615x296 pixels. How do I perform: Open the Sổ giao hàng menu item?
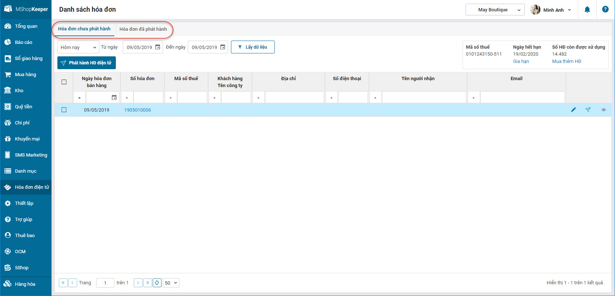pyautogui.click(x=26, y=59)
